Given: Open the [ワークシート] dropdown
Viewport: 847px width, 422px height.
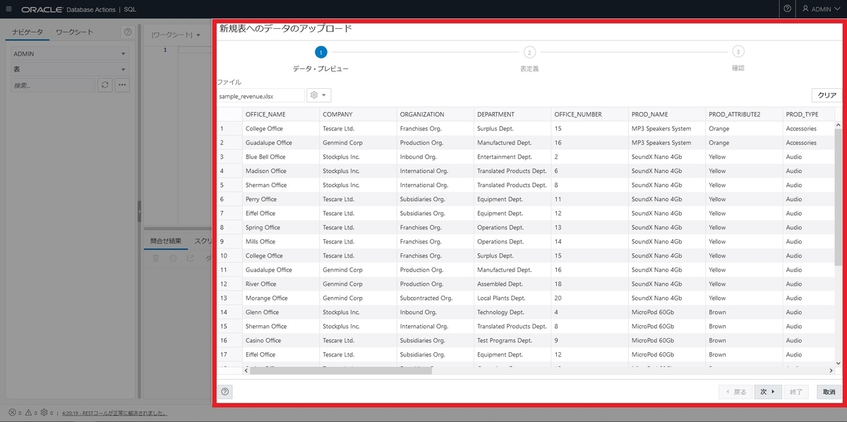Looking at the screenshot, I should coord(176,34).
